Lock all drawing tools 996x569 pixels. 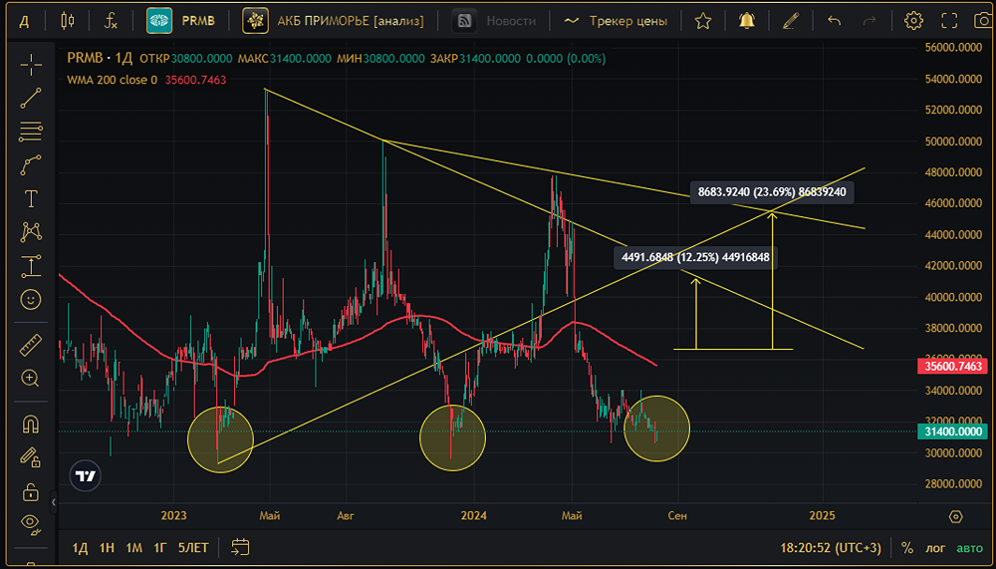tap(31, 491)
